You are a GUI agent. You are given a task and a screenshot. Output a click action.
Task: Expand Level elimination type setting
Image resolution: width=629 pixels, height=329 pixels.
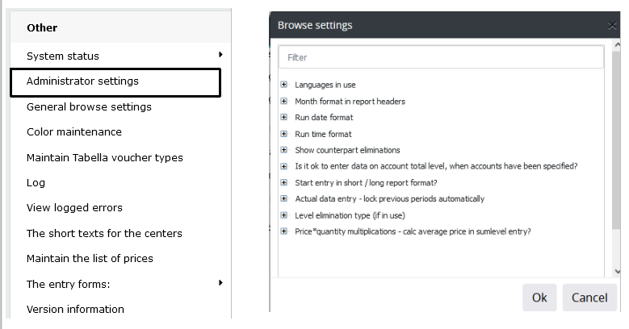(x=284, y=215)
